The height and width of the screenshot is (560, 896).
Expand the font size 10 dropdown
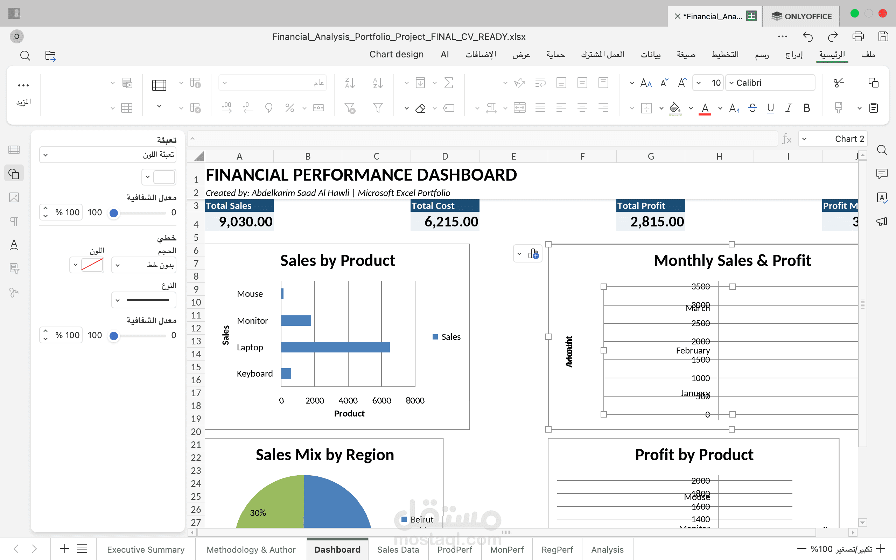coord(699,83)
